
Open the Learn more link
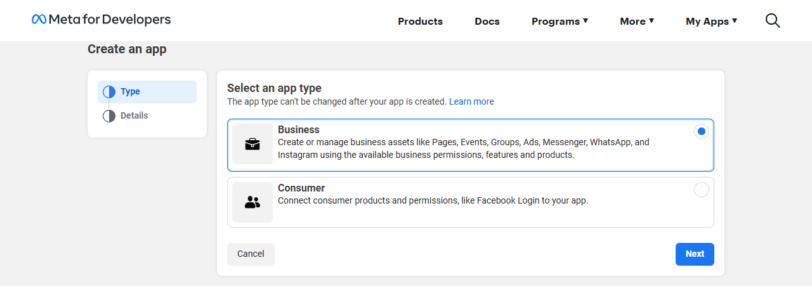[471, 101]
